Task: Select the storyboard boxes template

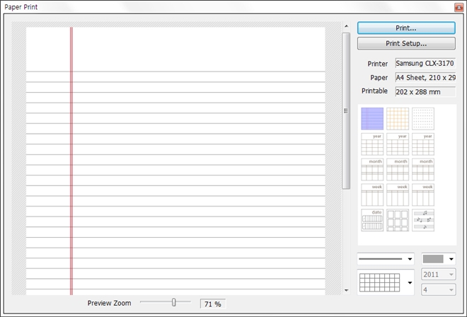Action: [x=398, y=221]
